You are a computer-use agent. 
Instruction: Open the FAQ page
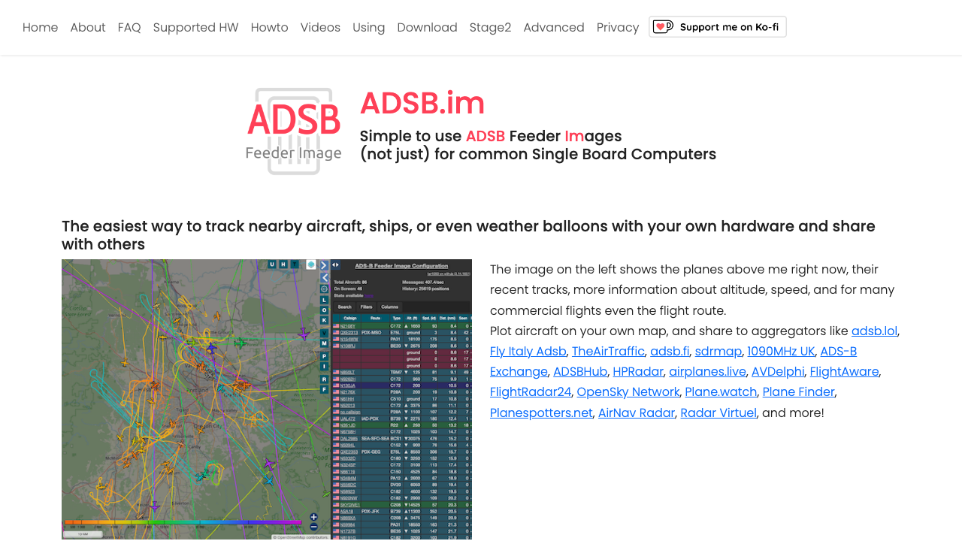[x=129, y=28]
